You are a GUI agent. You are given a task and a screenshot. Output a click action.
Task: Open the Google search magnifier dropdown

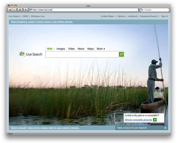pyautogui.click(x=142, y=10)
